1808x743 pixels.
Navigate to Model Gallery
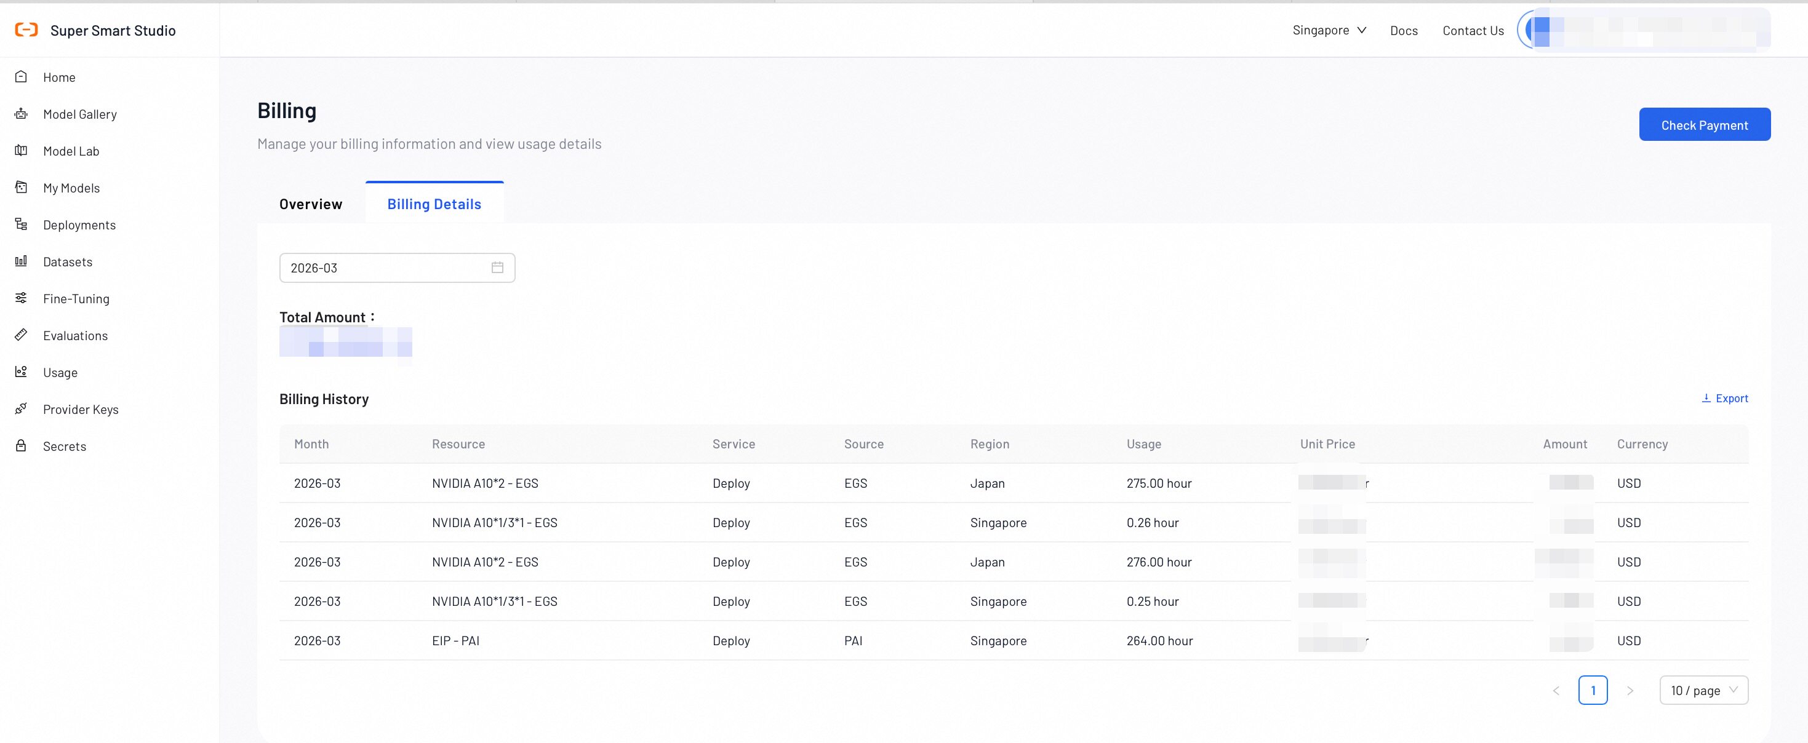coord(80,114)
